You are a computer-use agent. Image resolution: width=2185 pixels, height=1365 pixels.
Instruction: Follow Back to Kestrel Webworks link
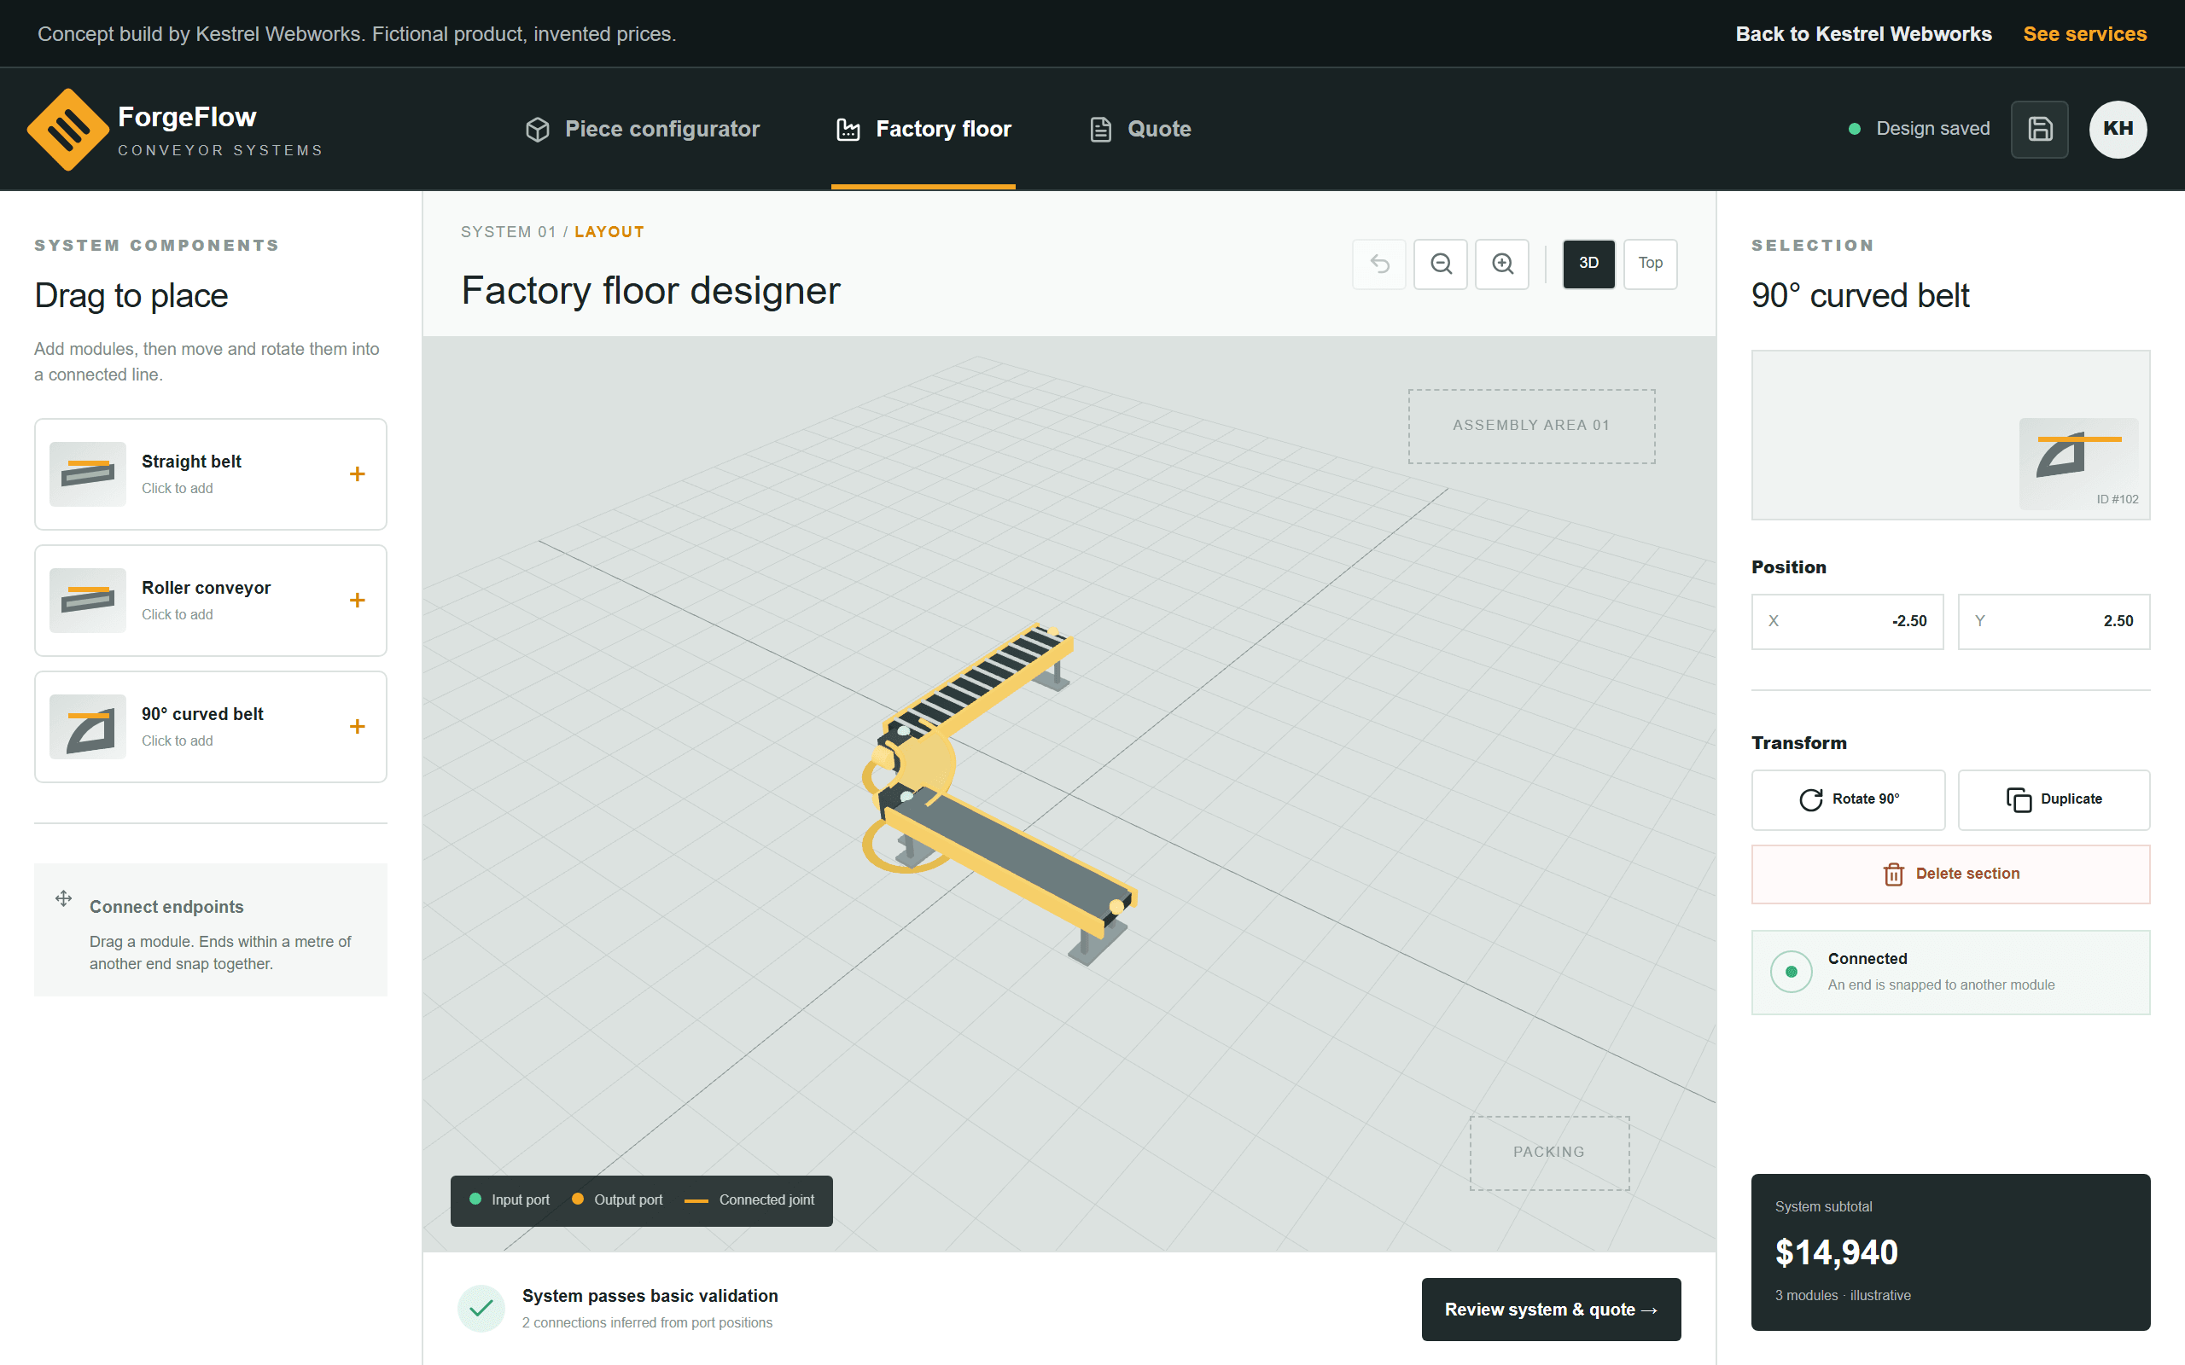click(x=1863, y=34)
